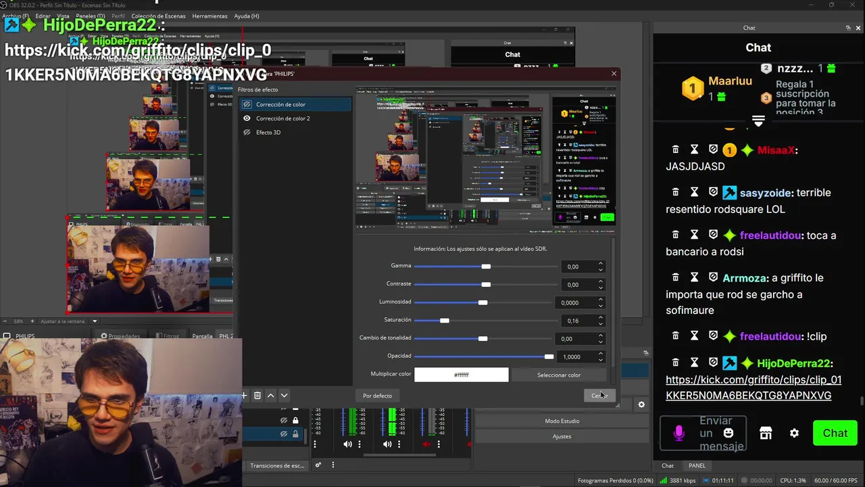Decrease Saturación value with down stepper arrow

(601, 324)
